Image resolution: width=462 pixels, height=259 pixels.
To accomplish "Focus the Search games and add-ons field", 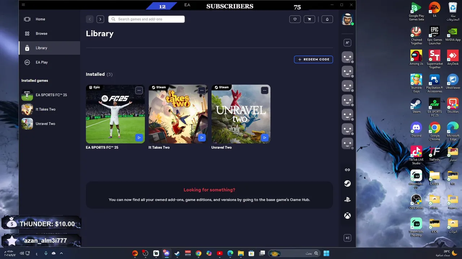I will click(147, 19).
